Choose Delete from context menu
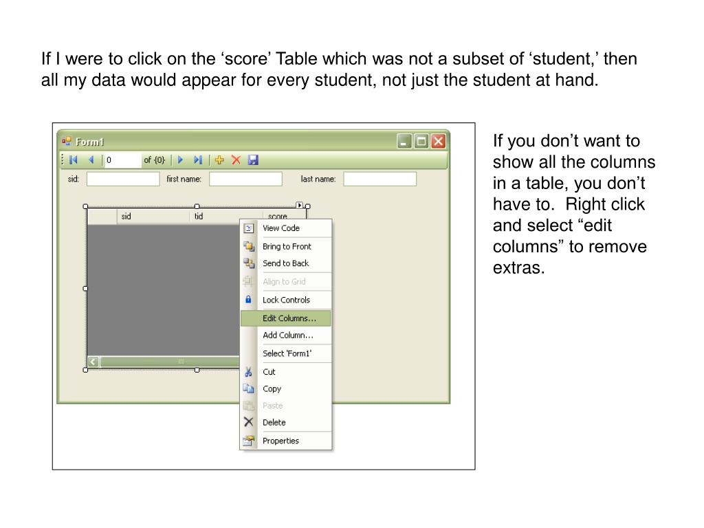The width and height of the screenshot is (704, 528). [x=287, y=422]
